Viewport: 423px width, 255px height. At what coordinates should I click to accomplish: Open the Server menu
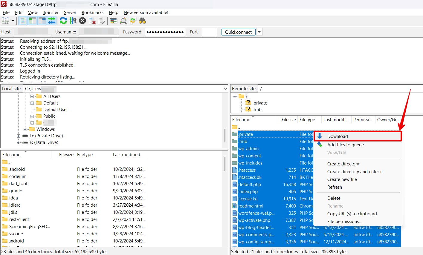[x=70, y=13]
